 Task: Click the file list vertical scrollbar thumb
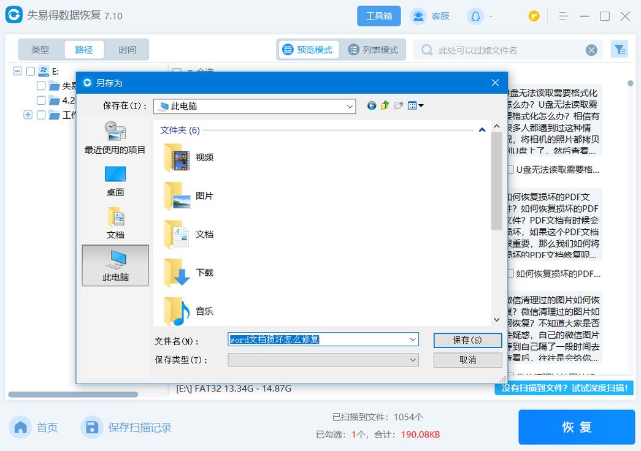point(497,181)
